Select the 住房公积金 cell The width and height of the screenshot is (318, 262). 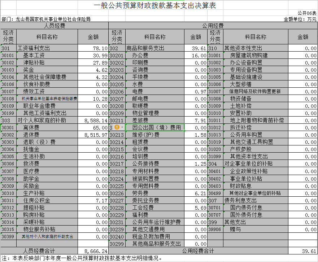pos(47,201)
